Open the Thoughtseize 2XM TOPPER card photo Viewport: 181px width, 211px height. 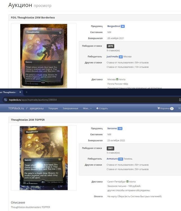[44, 158]
